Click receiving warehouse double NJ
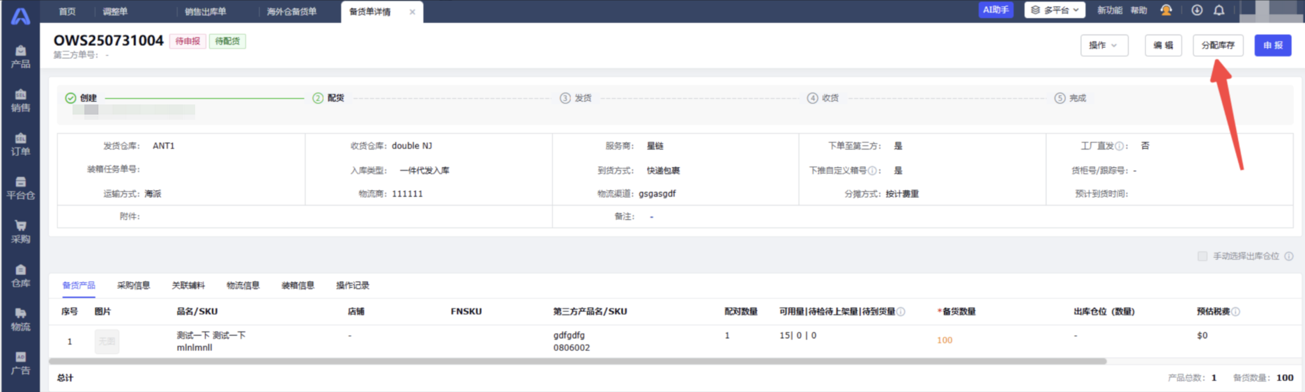Viewport: 1305px width, 392px height. (x=412, y=146)
